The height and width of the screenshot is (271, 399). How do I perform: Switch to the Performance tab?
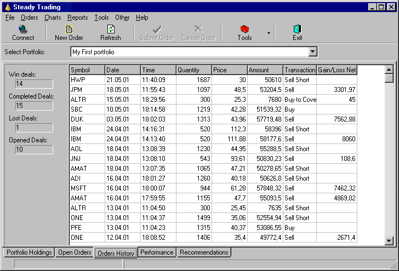coord(157,252)
